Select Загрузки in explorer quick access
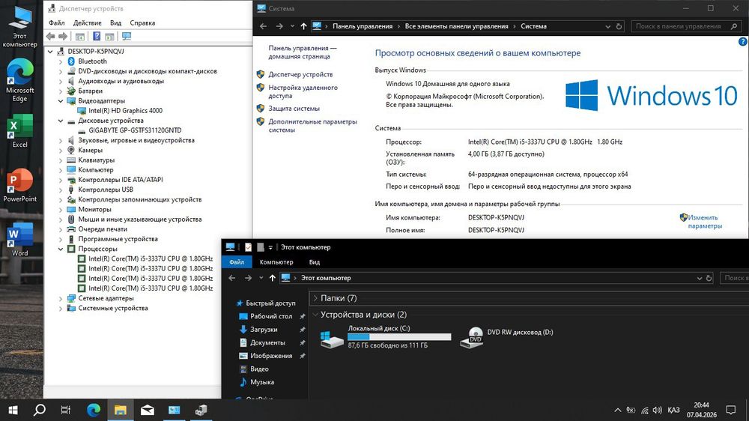This screenshot has height=421, width=749. click(x=264, y=330)
